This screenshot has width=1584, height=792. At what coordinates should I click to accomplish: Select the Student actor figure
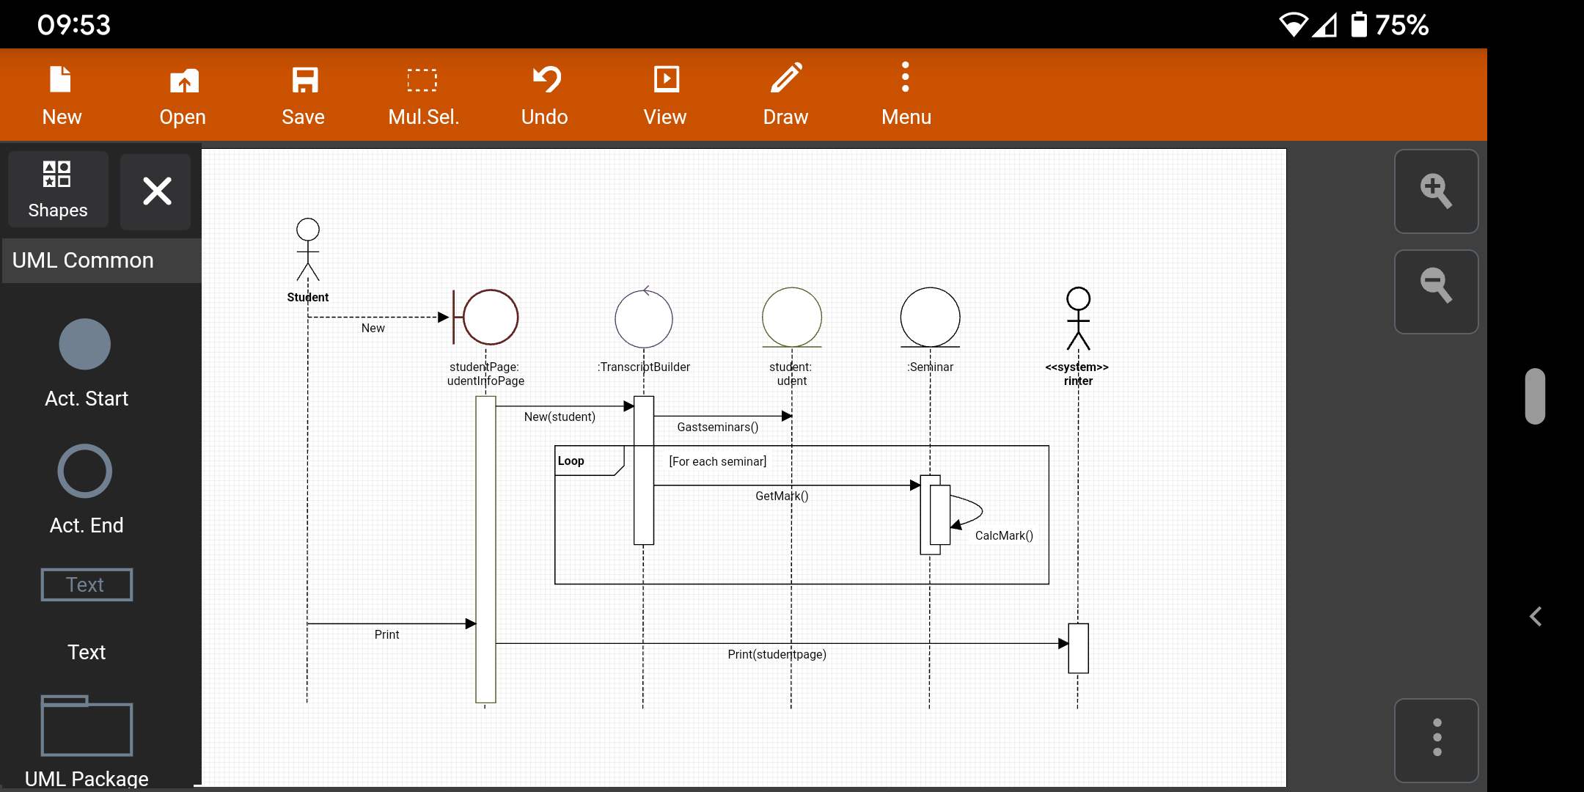308,249
